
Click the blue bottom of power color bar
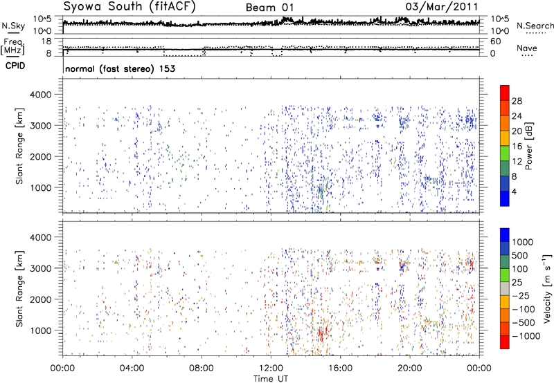coord(505,198)
